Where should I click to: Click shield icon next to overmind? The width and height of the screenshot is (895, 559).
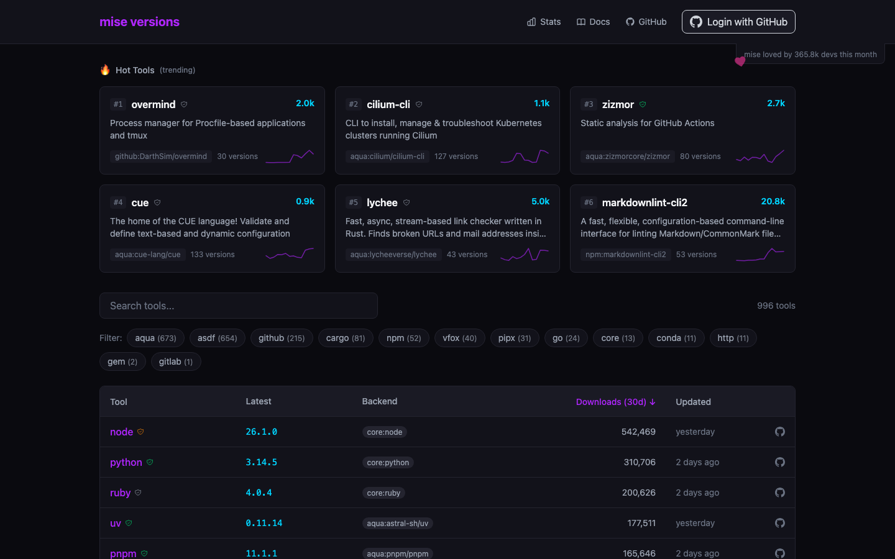[x=184, y=104]
